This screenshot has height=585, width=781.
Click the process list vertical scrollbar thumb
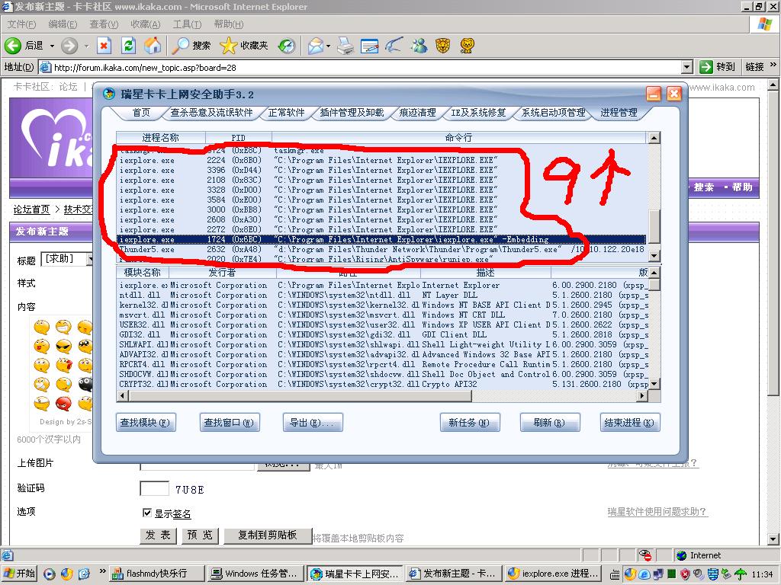[654, 226]
